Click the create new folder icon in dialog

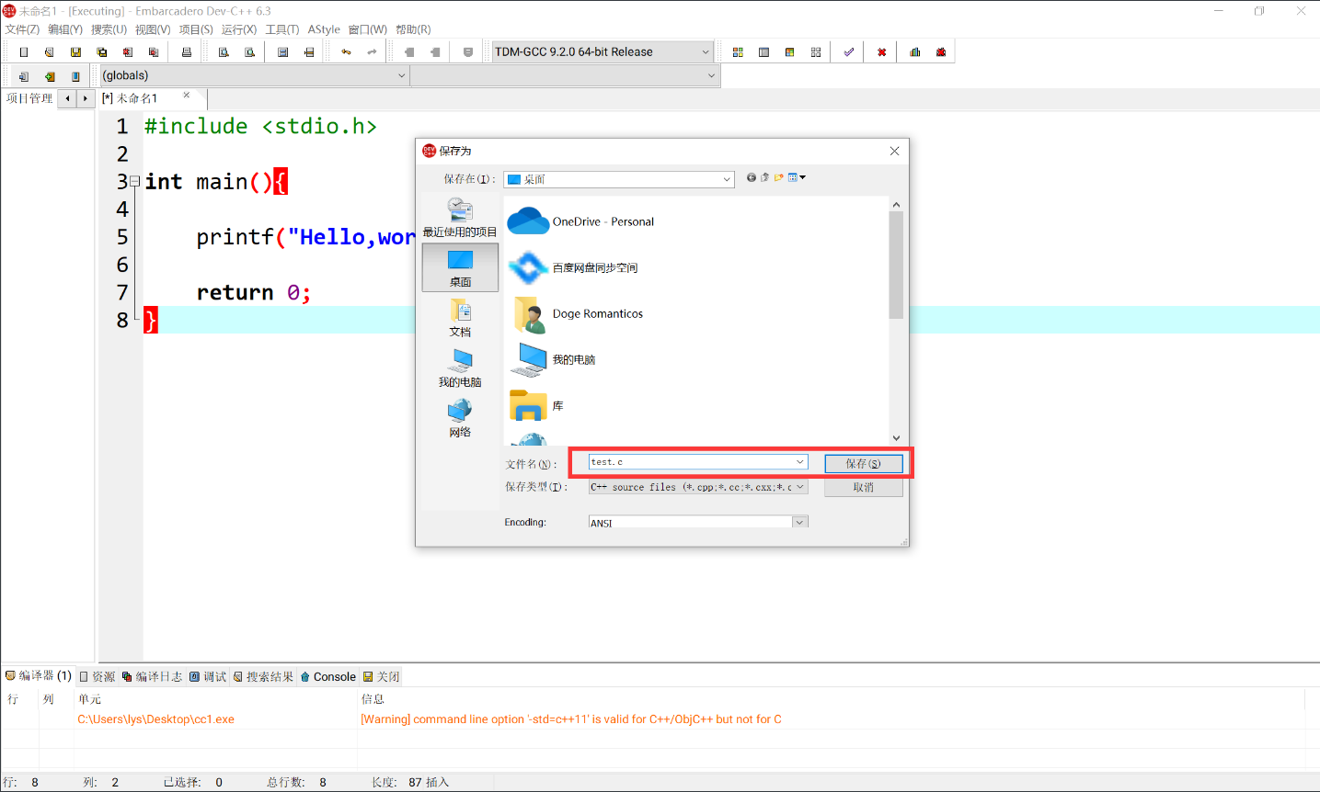(778, 178)
